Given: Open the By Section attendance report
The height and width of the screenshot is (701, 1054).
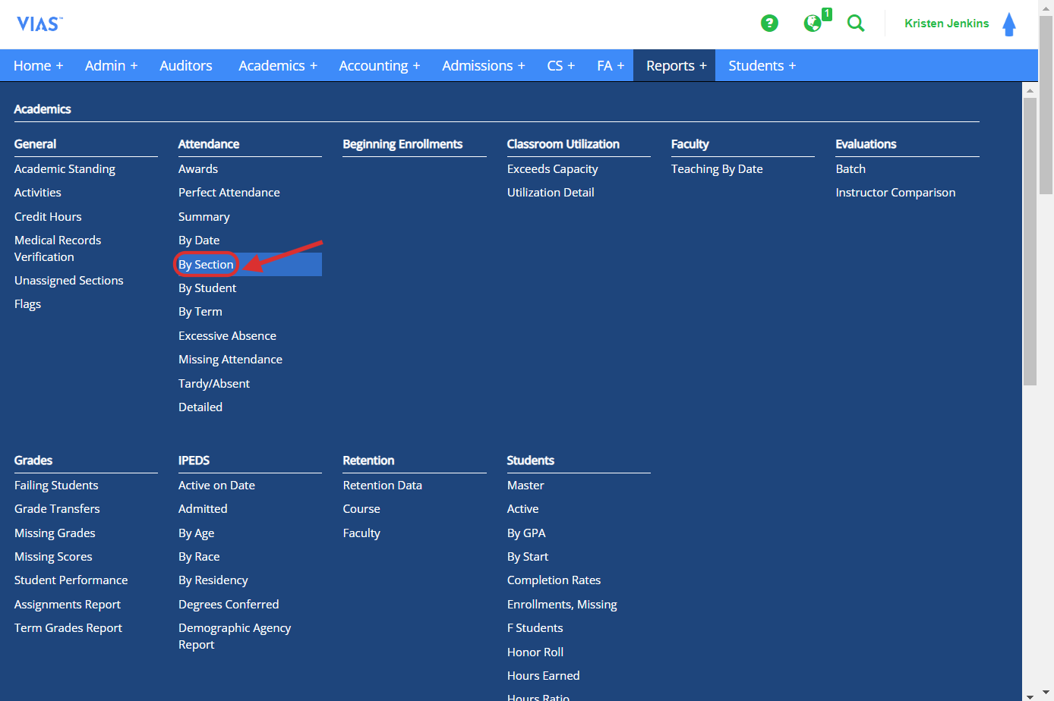Looking at the screenshot, I should (206, 264).
